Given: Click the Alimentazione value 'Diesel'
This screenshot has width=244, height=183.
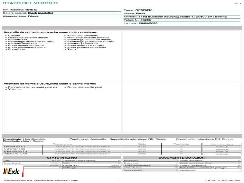Looking at the screenshot, I should tap(33, 16).
